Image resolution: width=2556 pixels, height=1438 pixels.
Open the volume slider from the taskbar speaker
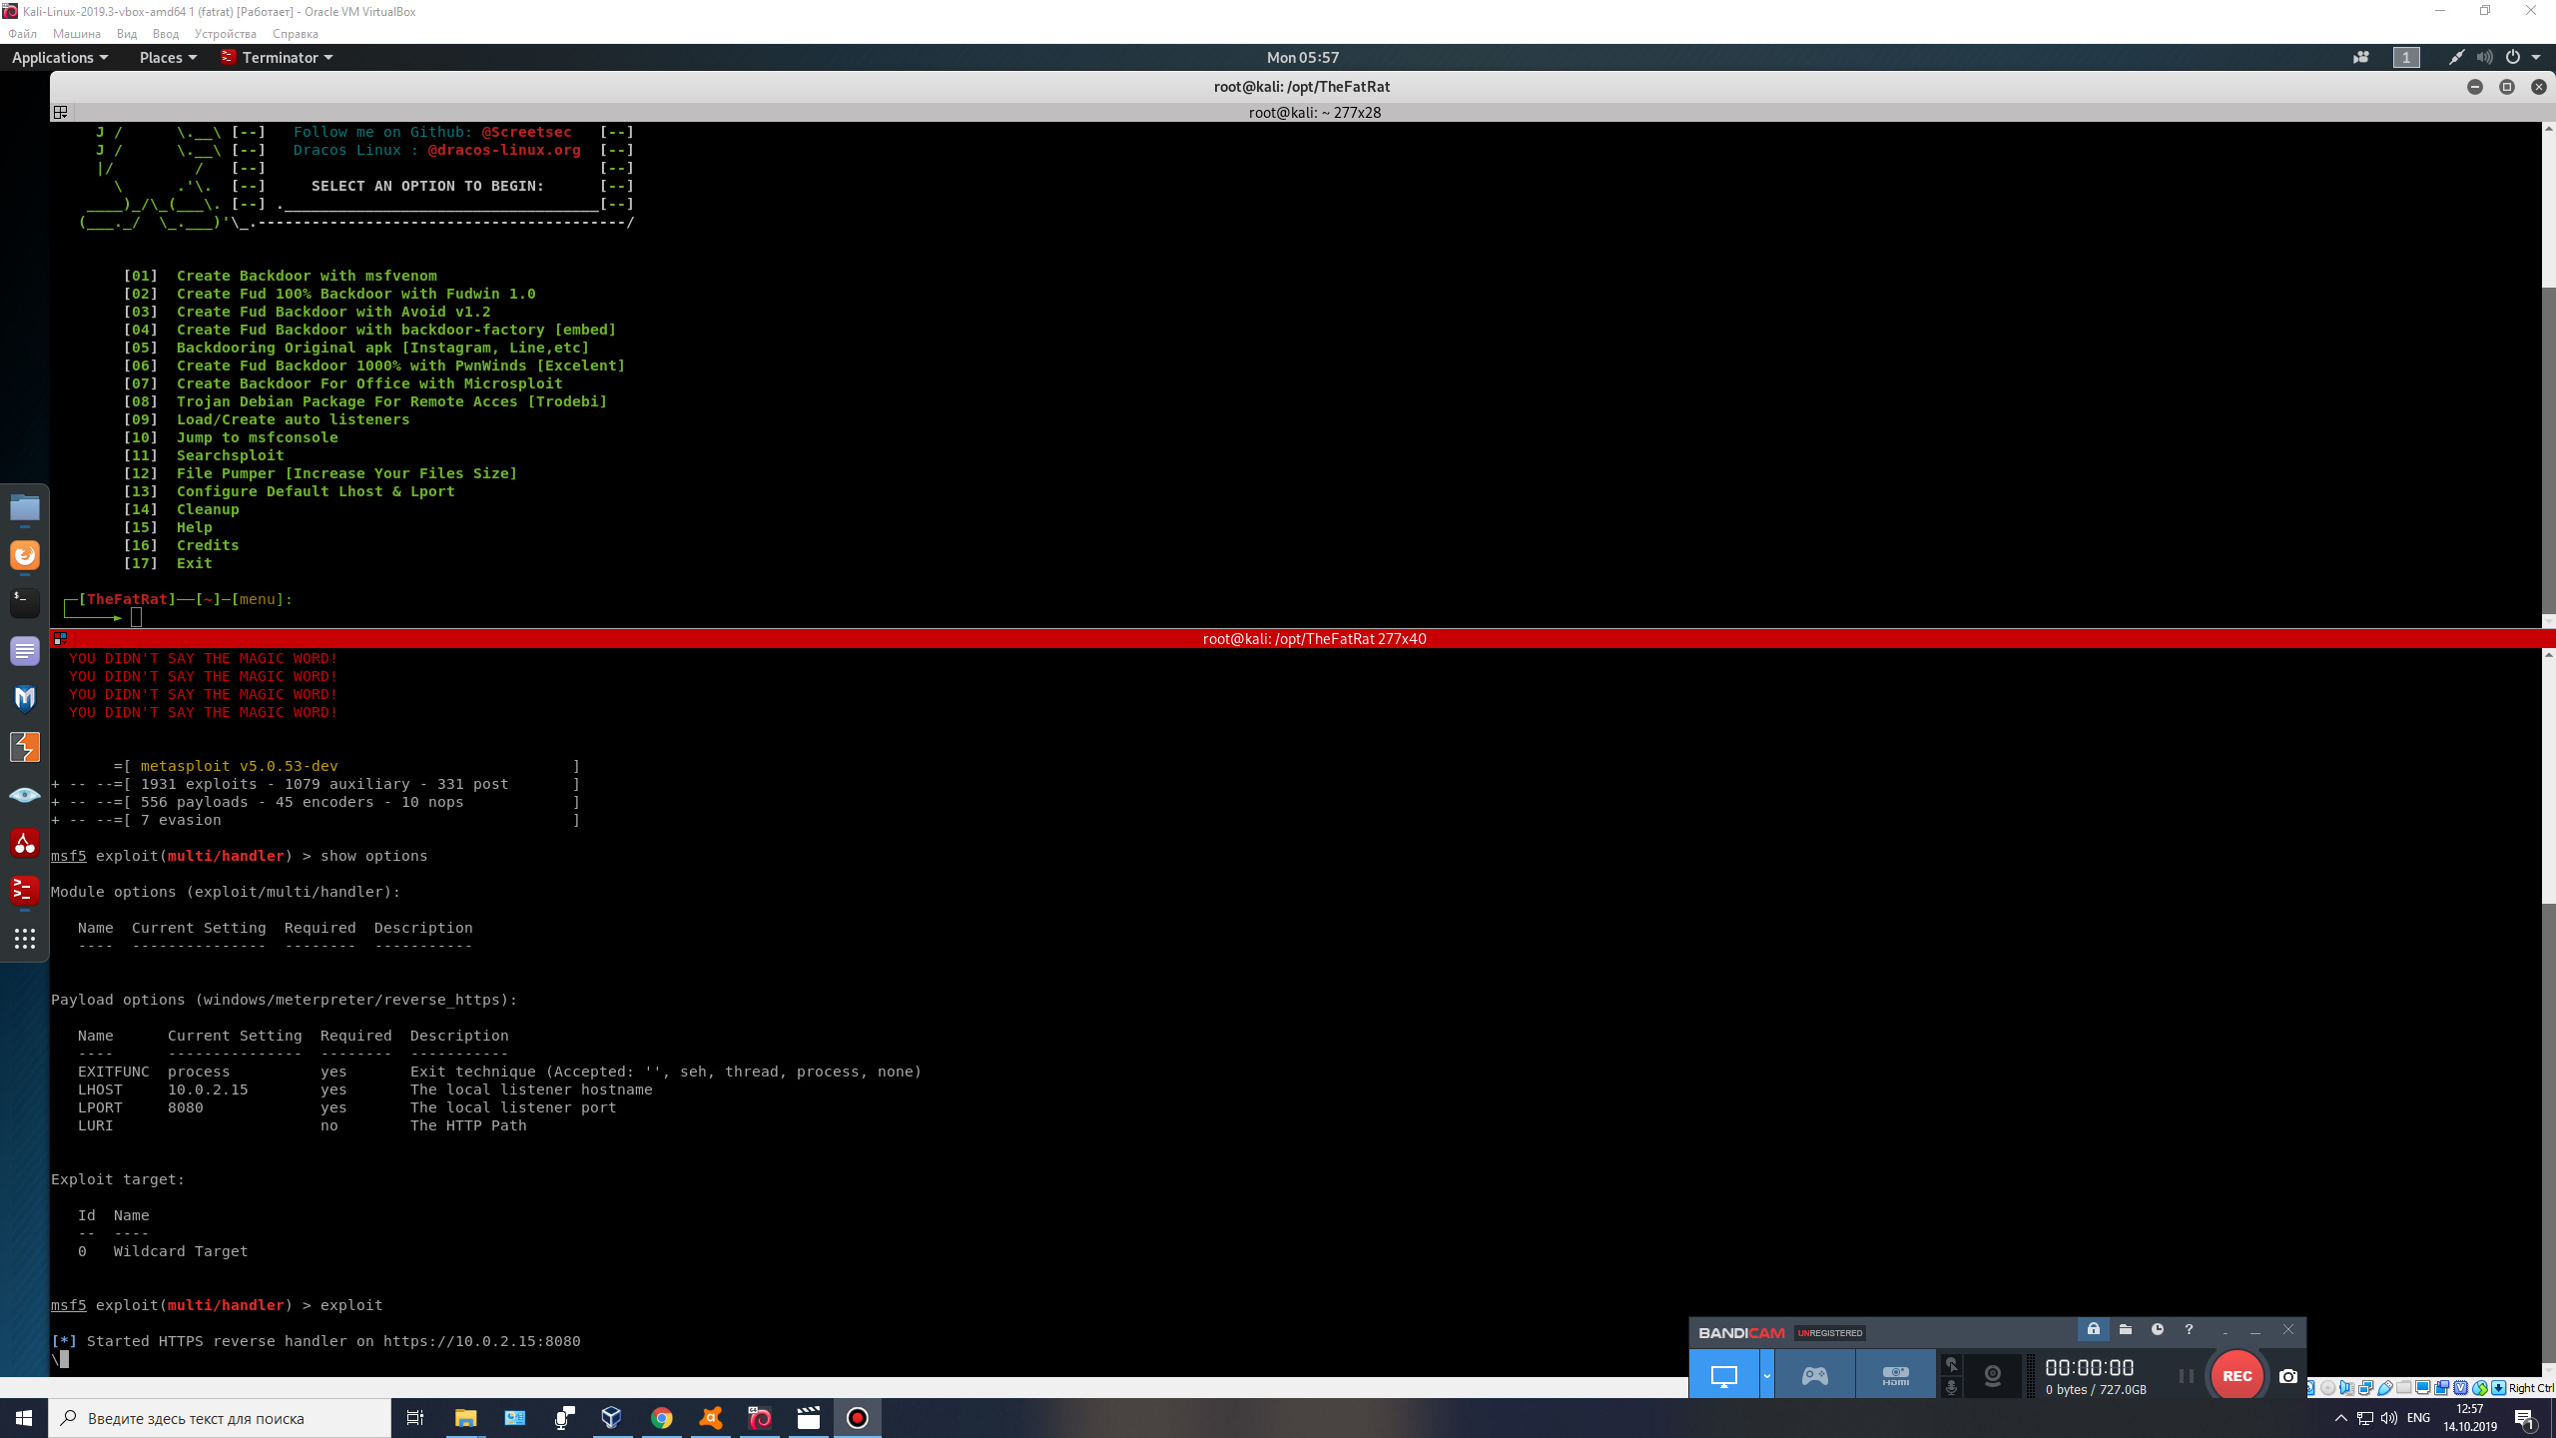2387,1417
